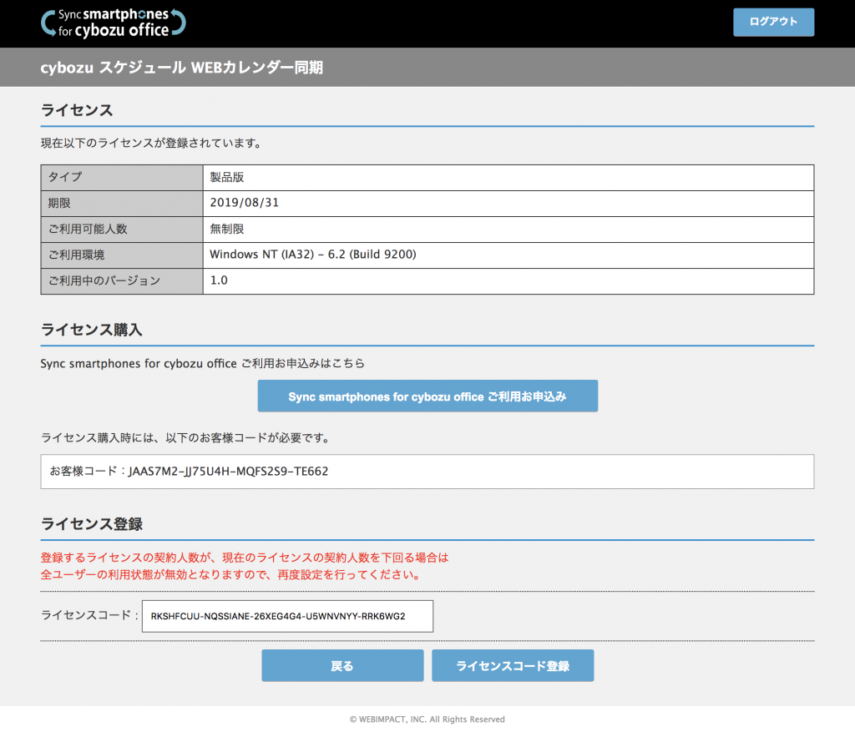Click the Sync smartphones for cybozu office logo

pyautogui.click(x=113, y=23)
